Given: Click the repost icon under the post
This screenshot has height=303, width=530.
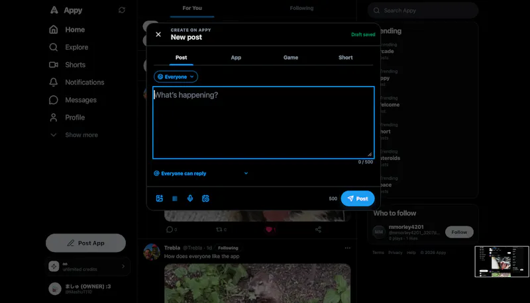Looking at the screenshot, I should [x=219, y=230].
